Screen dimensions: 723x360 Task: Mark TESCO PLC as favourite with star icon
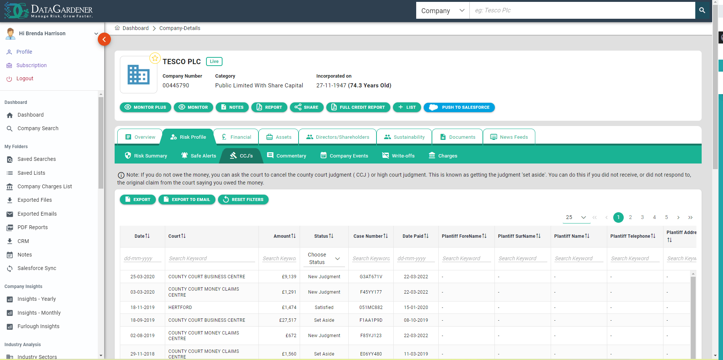(x=155, y=58)
